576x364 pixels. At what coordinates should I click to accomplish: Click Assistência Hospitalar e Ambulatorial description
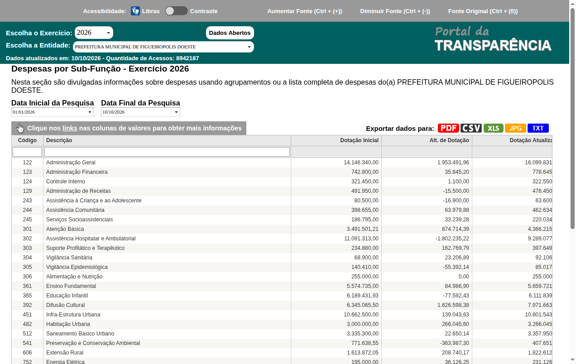pyautogui.click(x=91, y=239)
